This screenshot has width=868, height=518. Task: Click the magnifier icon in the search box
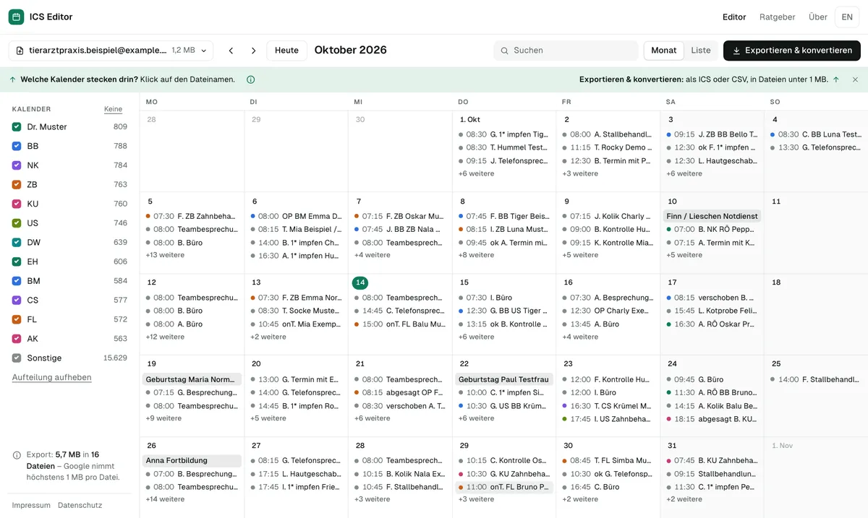tap(504, 51)
